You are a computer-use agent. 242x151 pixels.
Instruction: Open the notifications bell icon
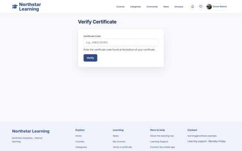(193, 7)
